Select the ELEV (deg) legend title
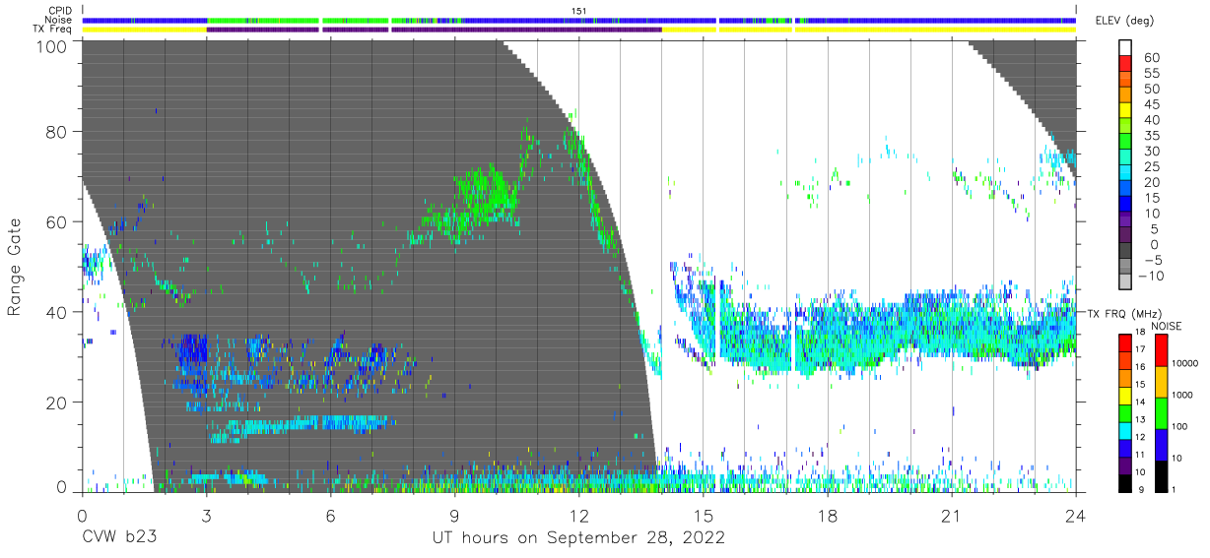Screen dimensions: 1210x558 (1122, 21)
